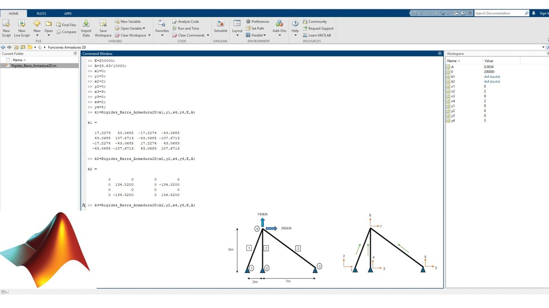The image size is (549, 308).
Task: Click the fx function browser icon
Action: coord(84,205)
